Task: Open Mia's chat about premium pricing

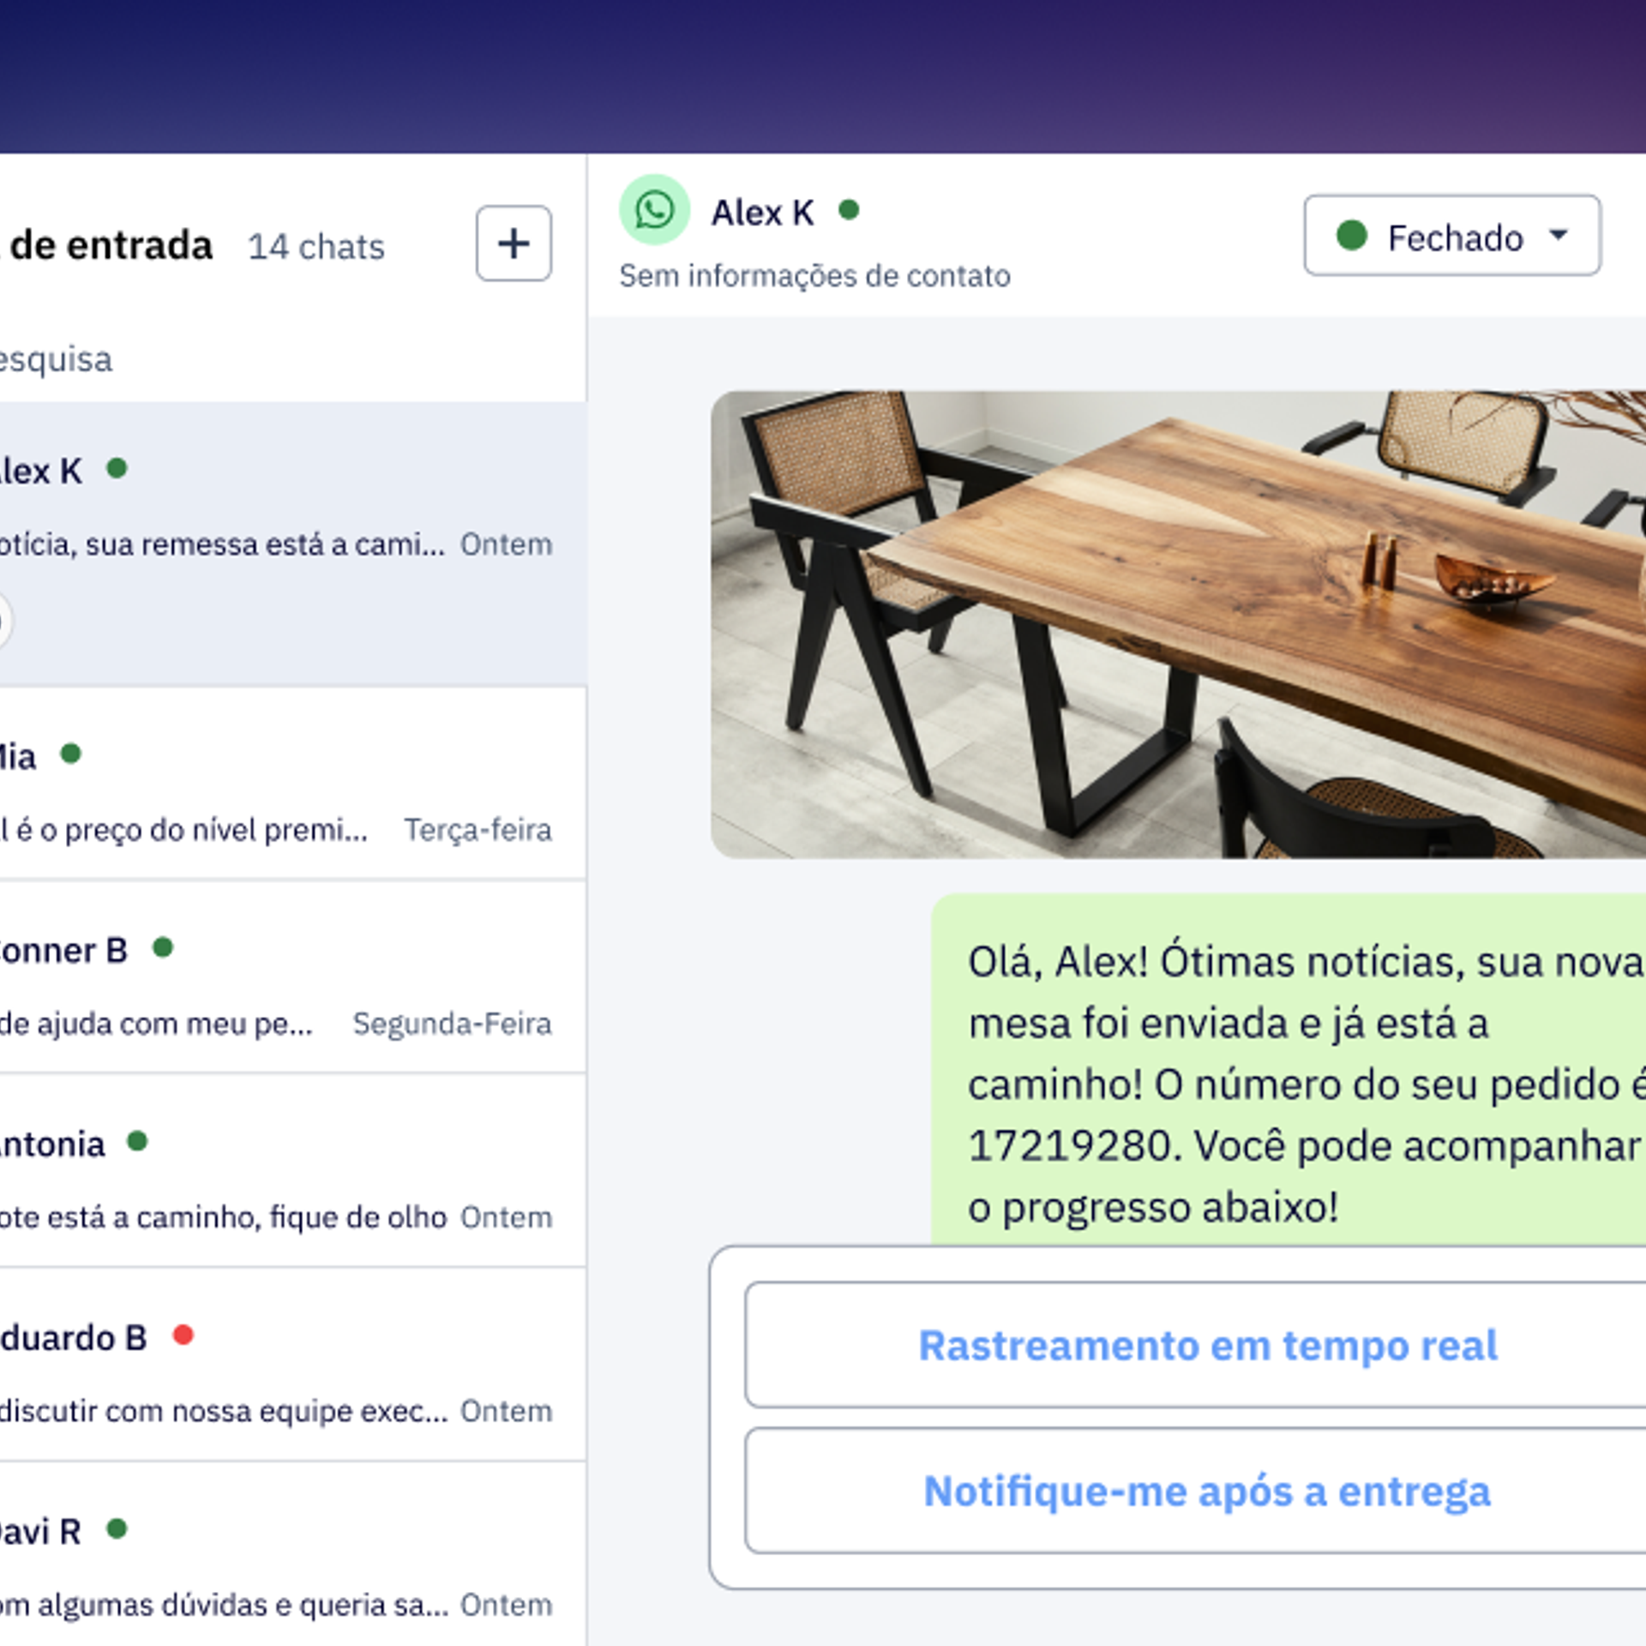Action: point(293,784)
